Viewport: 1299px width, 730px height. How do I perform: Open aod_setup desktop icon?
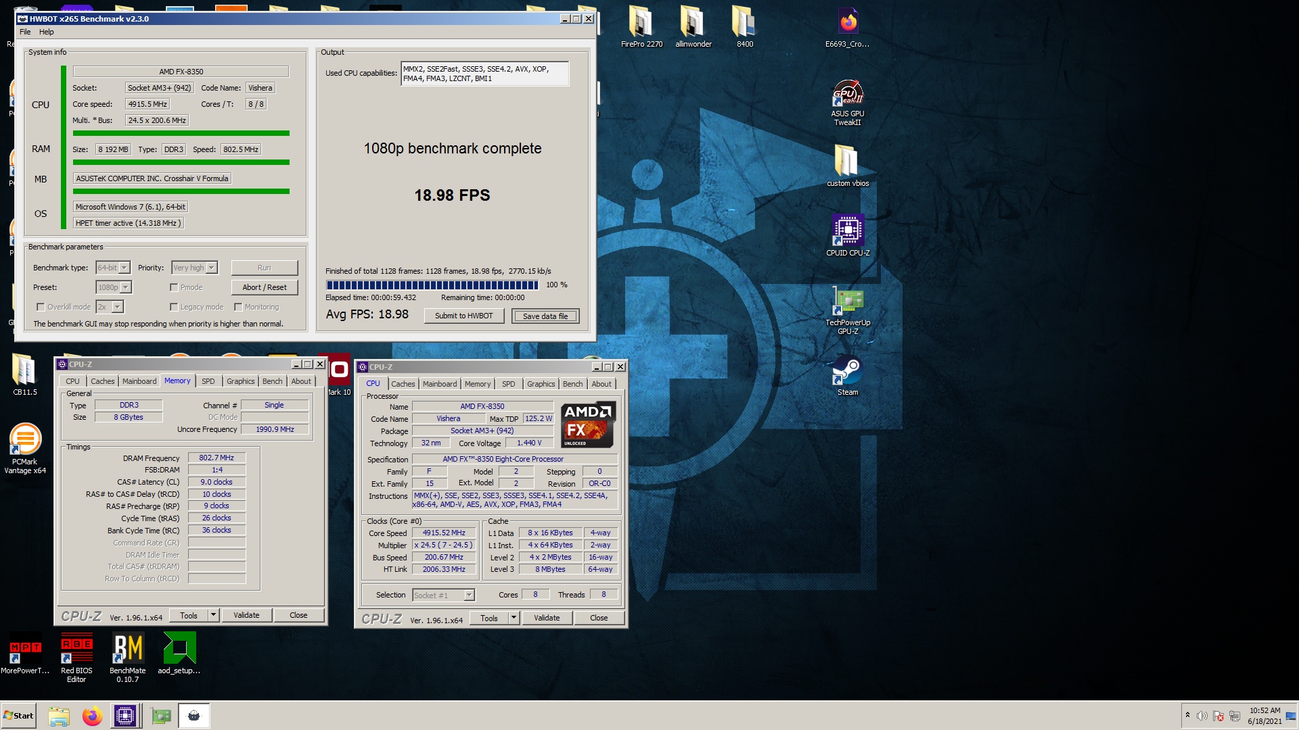pyautogui.click(x=179, y=654)
